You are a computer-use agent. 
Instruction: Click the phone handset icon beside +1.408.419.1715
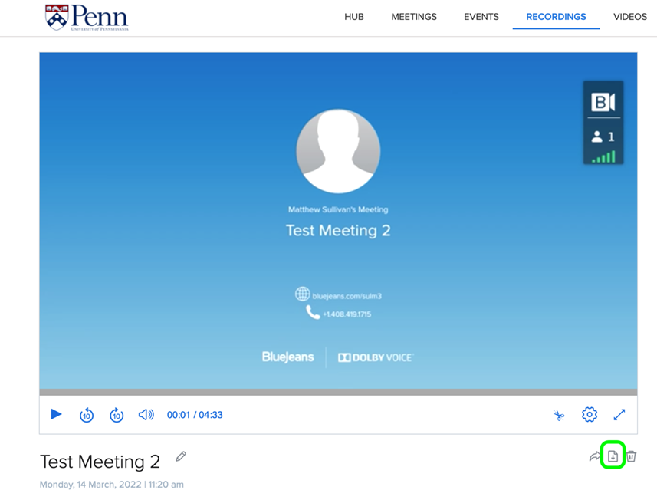[313, 312]
